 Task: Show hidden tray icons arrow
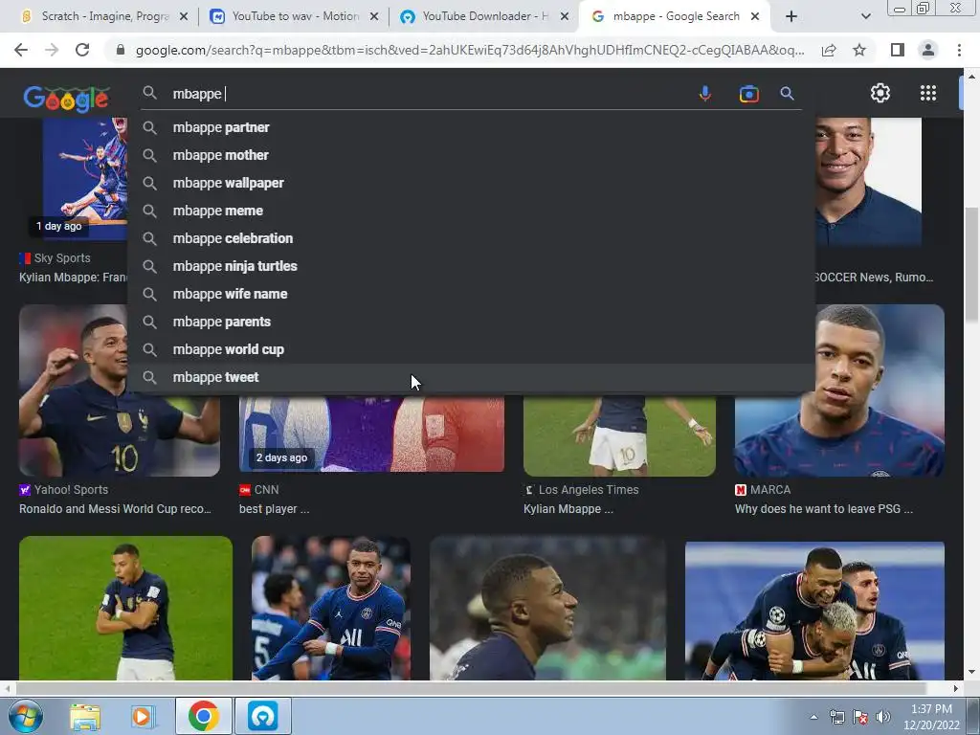pos(813,718)
